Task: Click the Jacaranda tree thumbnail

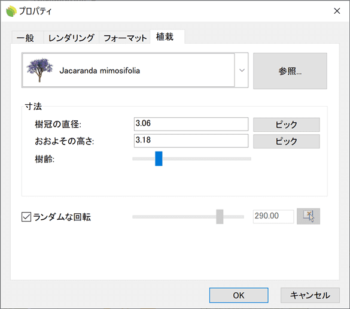Action: tap(39, 70)
